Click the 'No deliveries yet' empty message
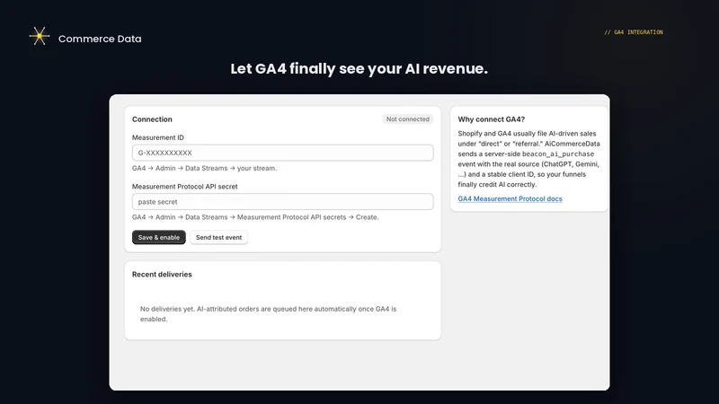 click(268, 313)
